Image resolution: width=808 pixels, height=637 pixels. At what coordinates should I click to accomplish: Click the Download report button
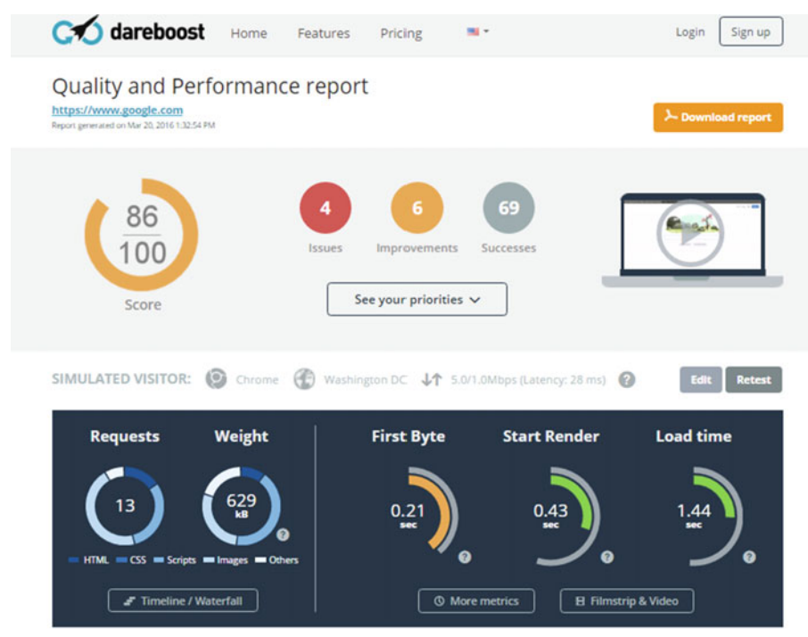tap(718, 117)
